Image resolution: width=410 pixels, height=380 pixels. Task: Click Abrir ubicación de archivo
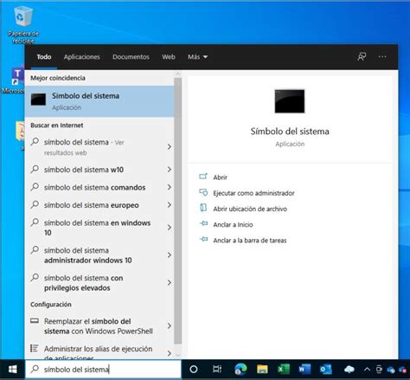pos(250,209)
